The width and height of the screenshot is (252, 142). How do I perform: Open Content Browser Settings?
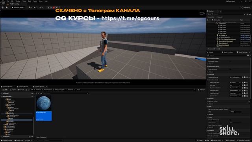click(x=201, y=90)
